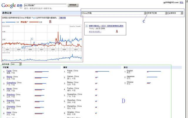Open the Chongqing subregion link
The height and width of the screenshot is (118, 188).
pos(11,106)
